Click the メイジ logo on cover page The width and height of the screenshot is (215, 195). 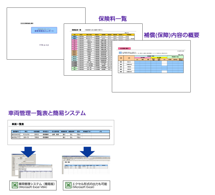click(x=44, y=45)
